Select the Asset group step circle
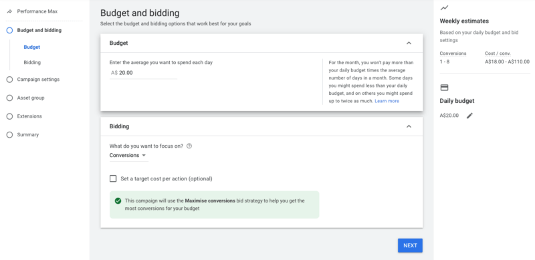 point(9,98)
